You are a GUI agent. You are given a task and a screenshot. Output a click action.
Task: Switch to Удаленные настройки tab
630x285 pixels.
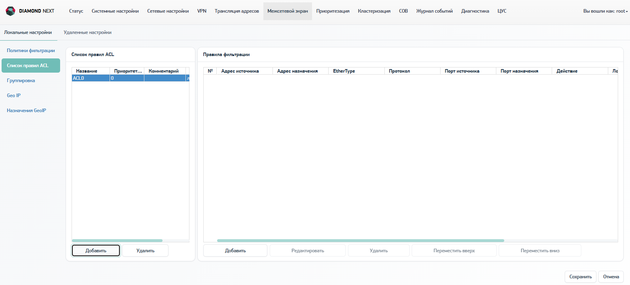(x=87, y=32)
